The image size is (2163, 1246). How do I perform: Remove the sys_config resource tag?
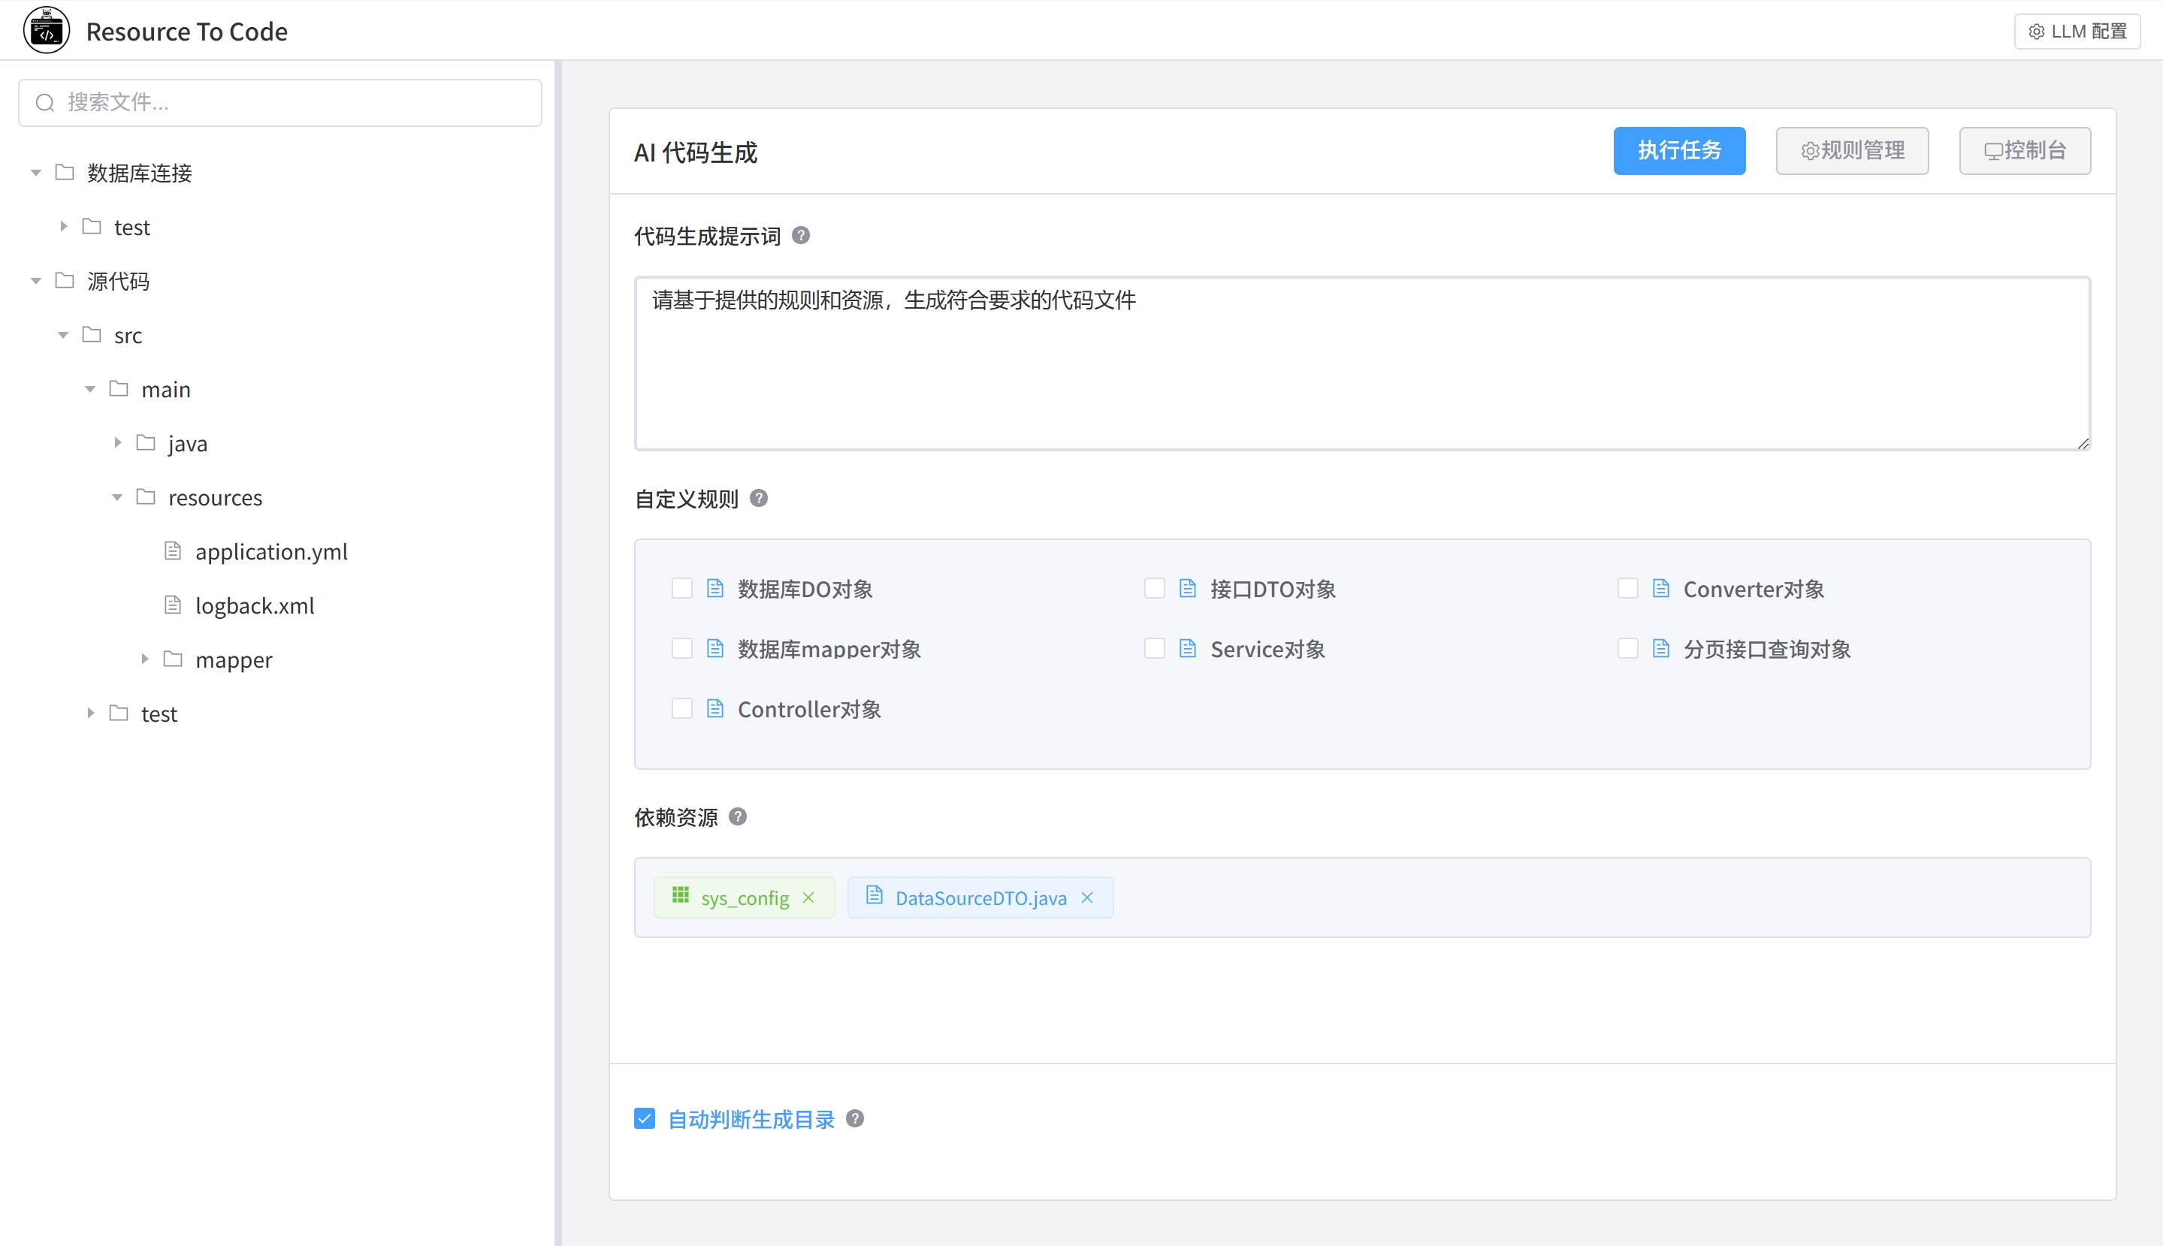coord(809,898)
